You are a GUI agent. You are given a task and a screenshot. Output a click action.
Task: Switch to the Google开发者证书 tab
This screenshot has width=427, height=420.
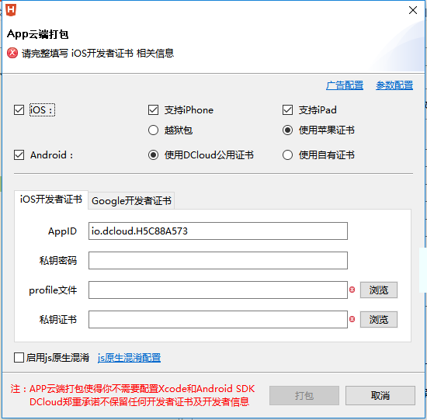131,201
